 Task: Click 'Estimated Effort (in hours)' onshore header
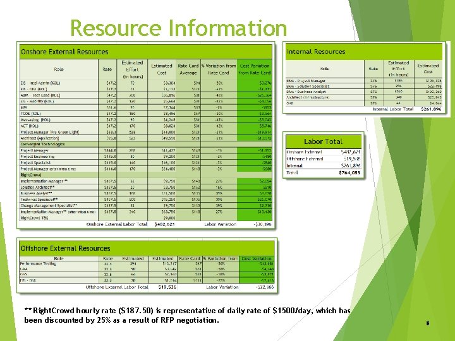[132, 69]
